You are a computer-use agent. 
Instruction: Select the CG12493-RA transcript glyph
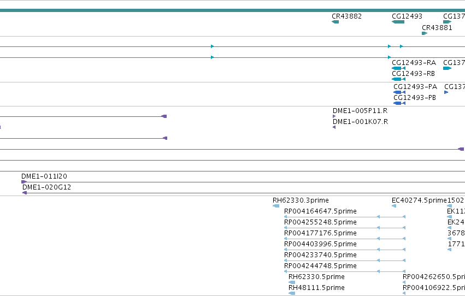398,68
